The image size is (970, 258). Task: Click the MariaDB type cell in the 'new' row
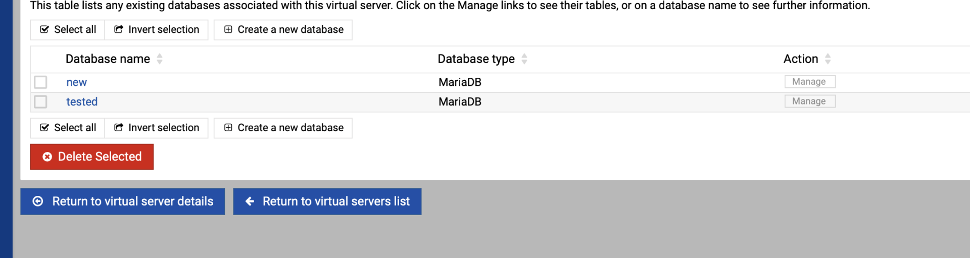[460, 82]
